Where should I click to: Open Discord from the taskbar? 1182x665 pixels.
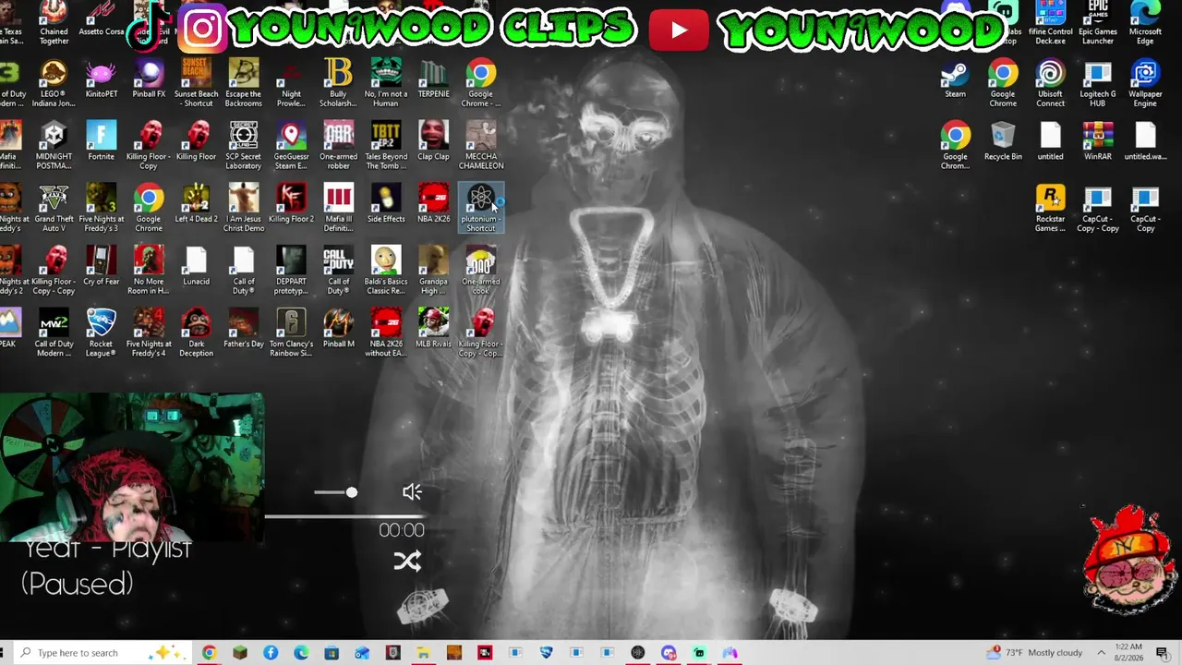coord(669,653)
